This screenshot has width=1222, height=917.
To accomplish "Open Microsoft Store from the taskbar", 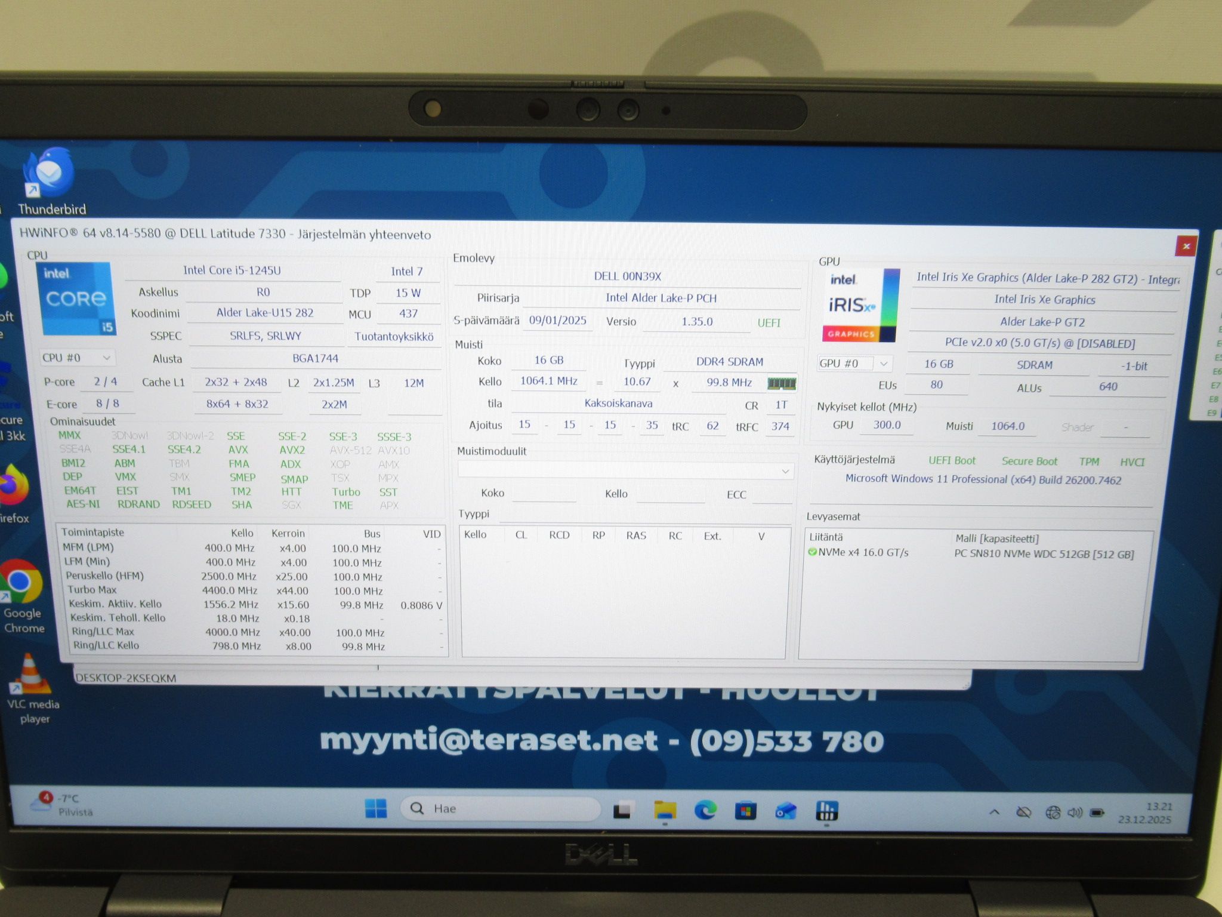I will coord(746,811).
